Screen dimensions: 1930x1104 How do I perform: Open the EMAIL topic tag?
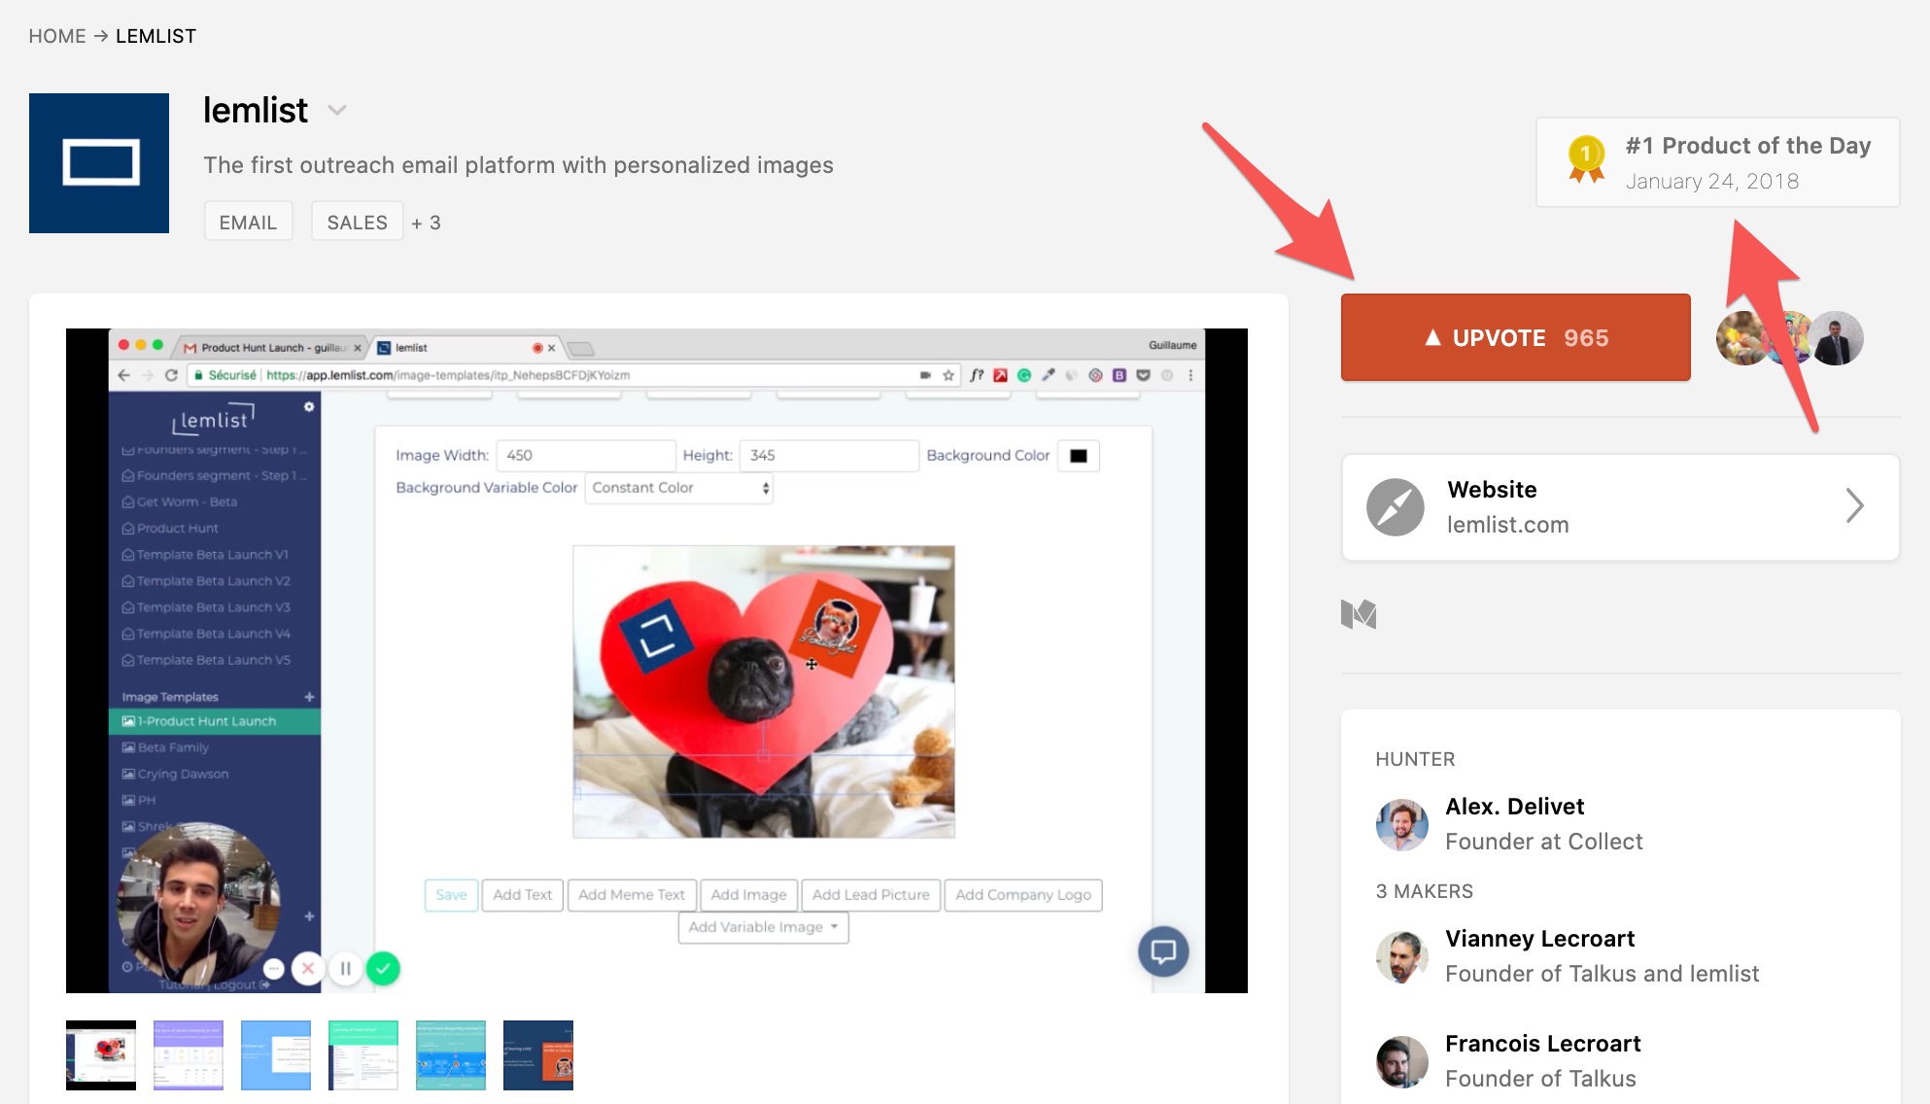248,222
